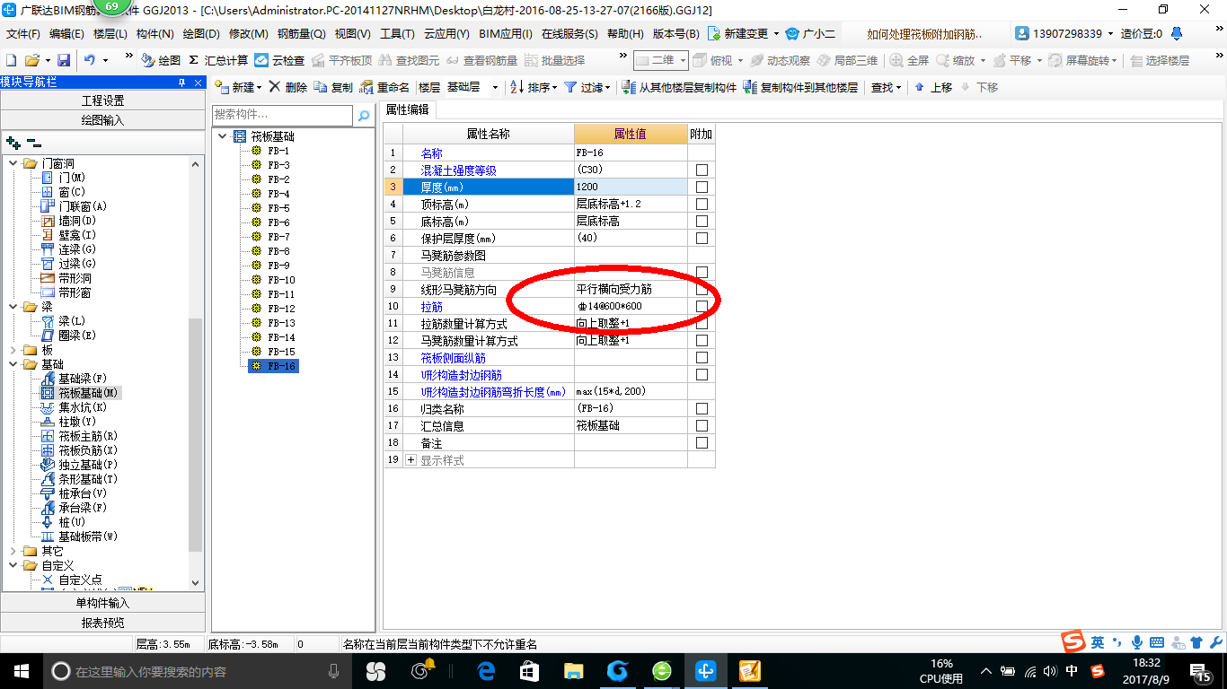Open 工程设置 section

point(102,100)
